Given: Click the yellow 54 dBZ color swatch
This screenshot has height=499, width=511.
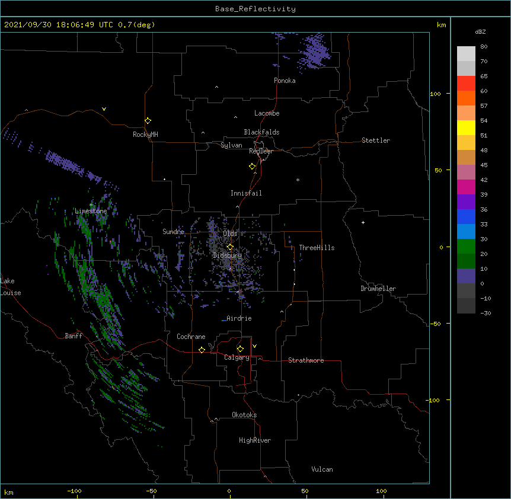Looking at the screenshot, I should (466, 127).
